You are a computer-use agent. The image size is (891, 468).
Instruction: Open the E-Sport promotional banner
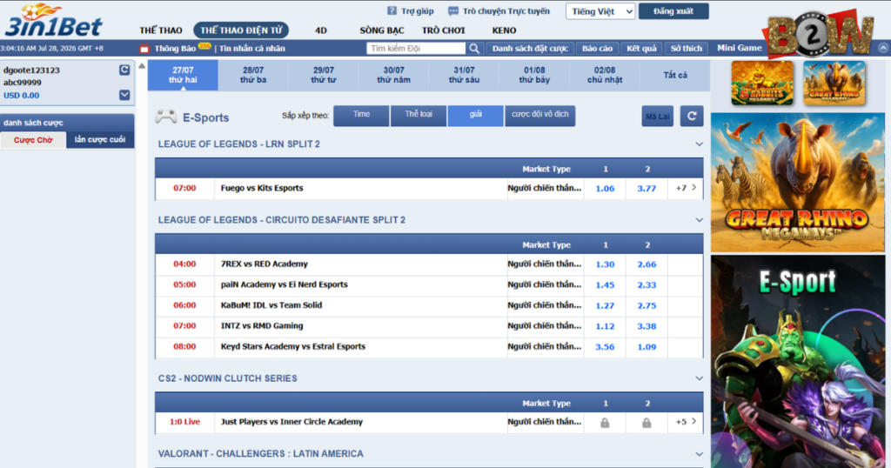pos(797,362)
